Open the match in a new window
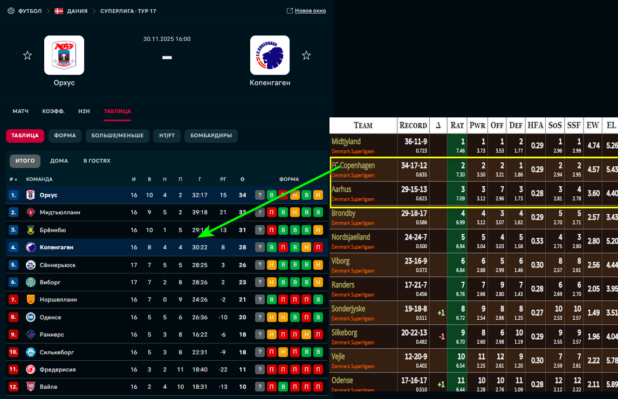The height and width of the screenshot is (399, 618). [306, 11]
